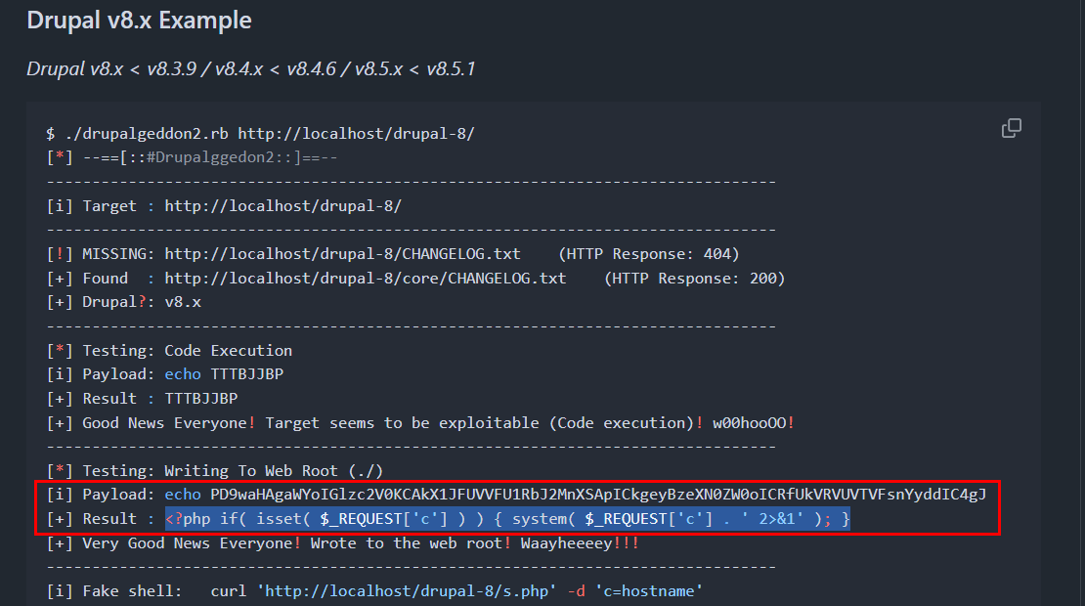Click the 'Testing: Code Execution' line
Screen dimensions: 1085x606
pos(169,351)
